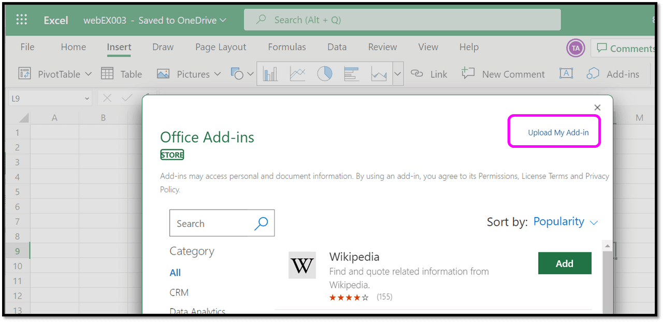Insert a Text Box

(566, 73)
